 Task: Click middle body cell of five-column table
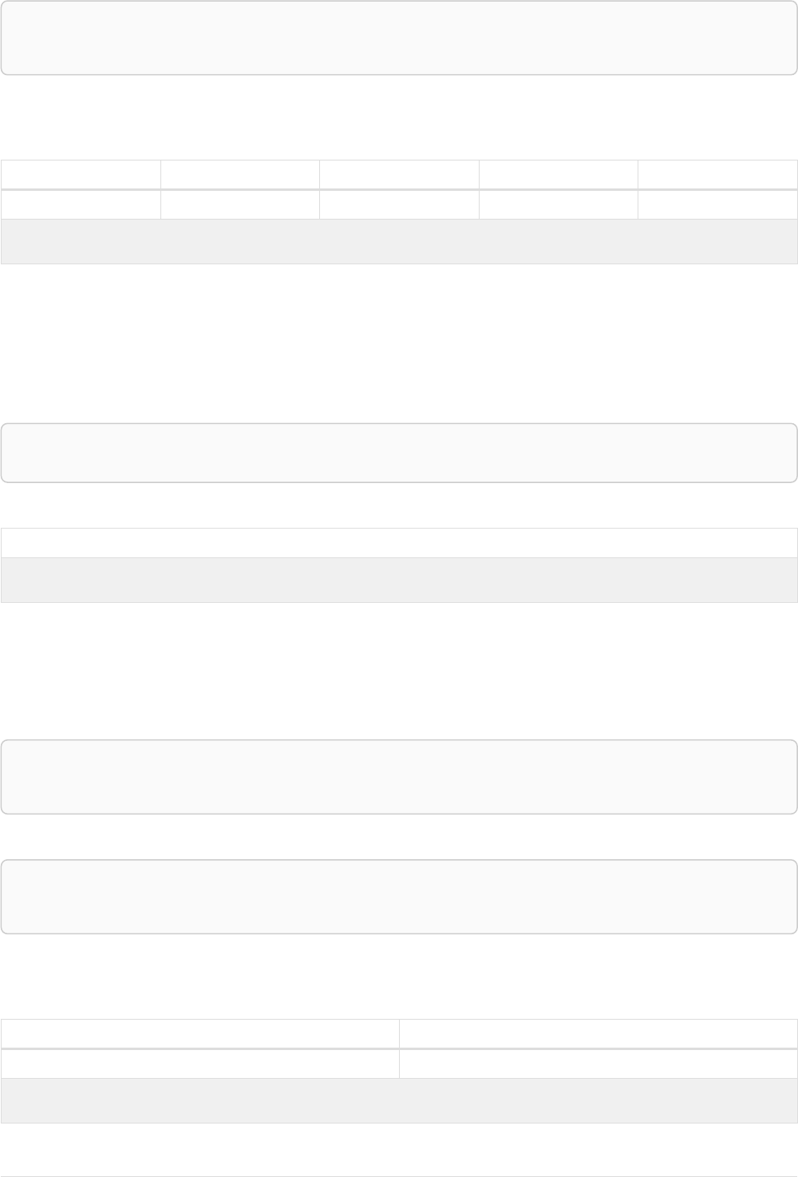(399, 204)
